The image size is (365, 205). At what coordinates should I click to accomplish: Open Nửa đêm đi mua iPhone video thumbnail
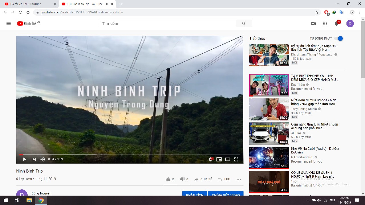(x=269, y=109)
